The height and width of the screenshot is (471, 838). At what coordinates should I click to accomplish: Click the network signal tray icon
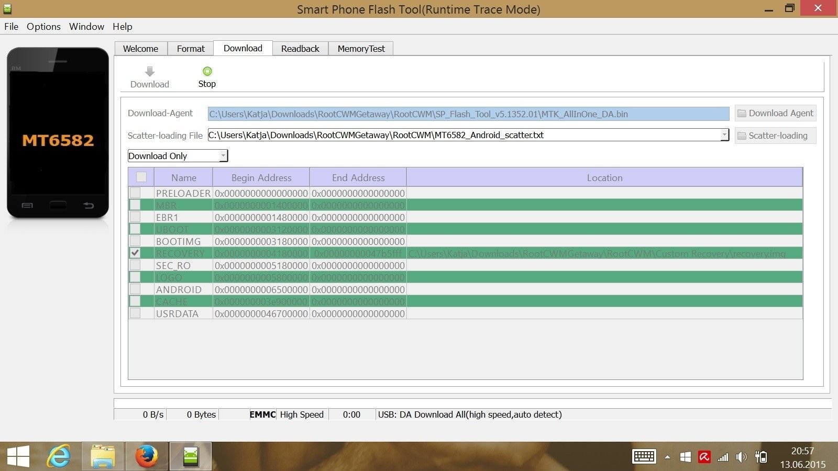point(723,457)
